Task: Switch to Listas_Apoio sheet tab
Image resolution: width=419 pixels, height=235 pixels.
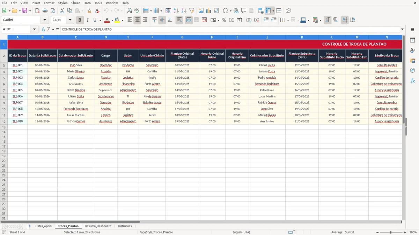Action: click(x=43, y=226)
